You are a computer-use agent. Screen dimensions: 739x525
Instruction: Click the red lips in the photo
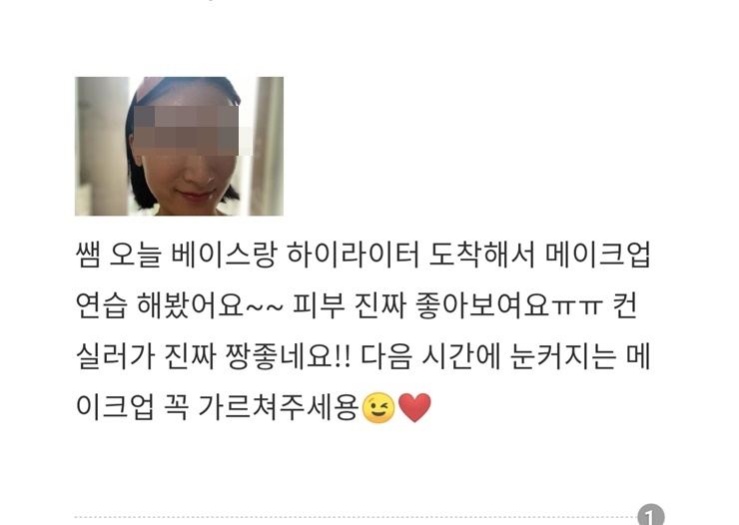198,195
